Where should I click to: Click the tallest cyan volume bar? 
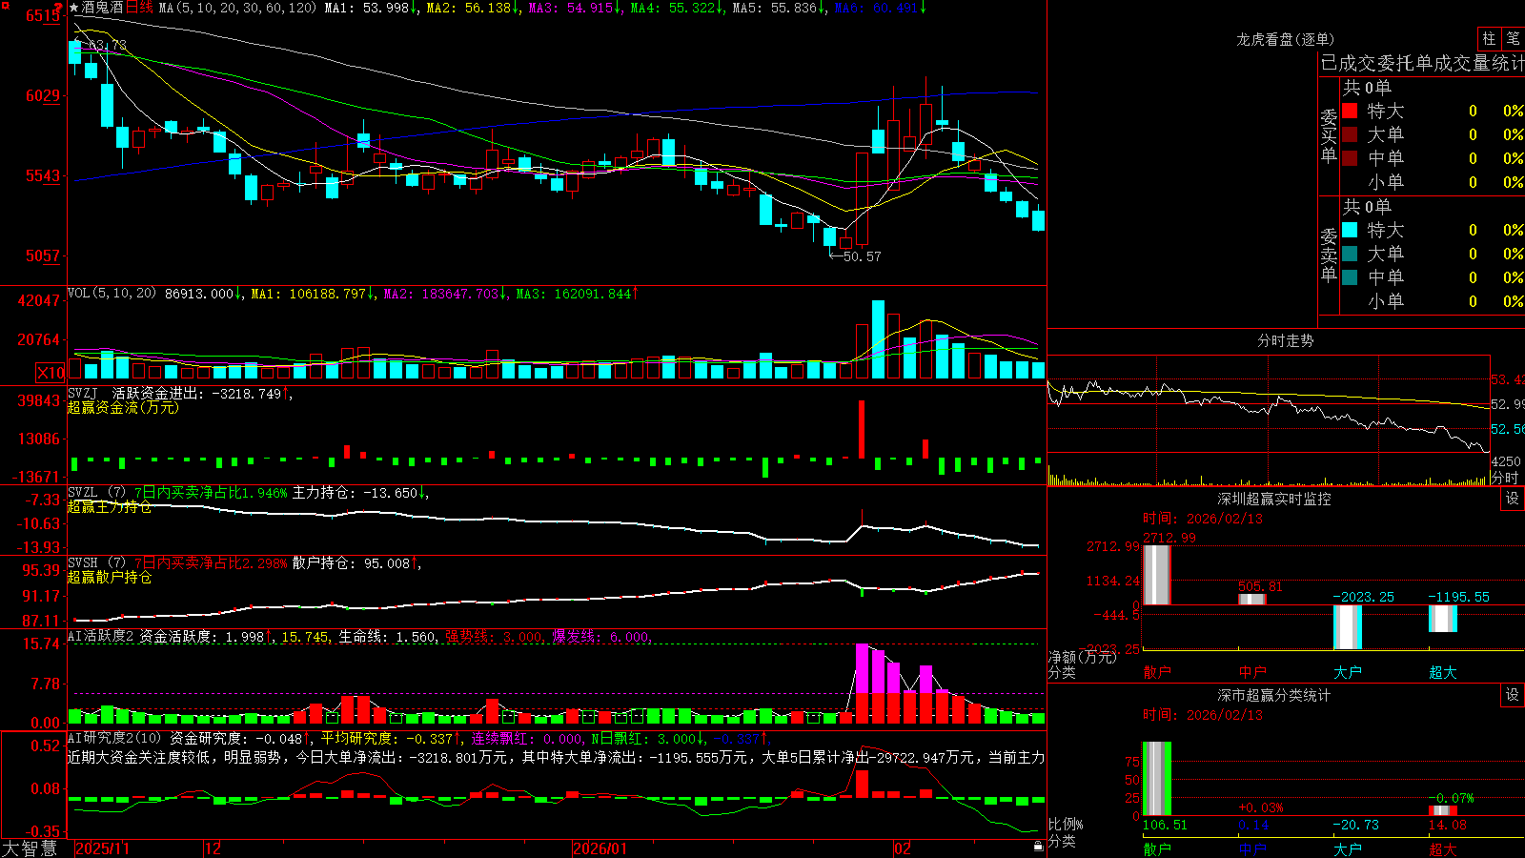pos(878,340)
